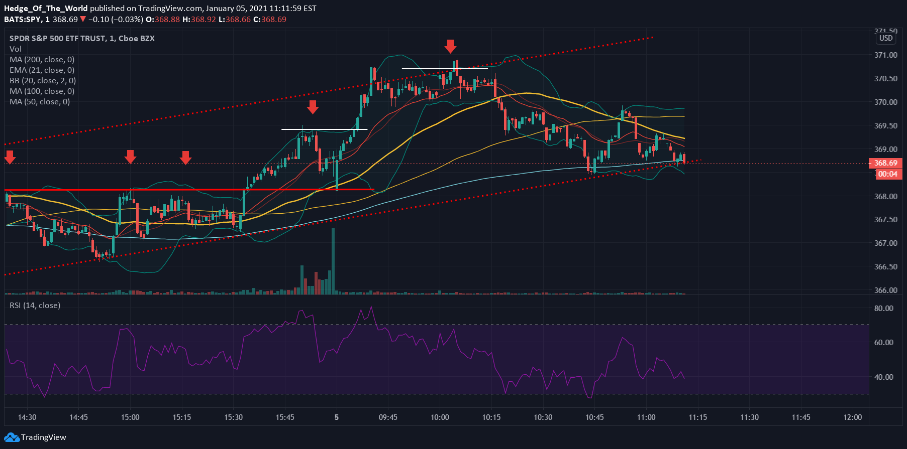This screenshot has width=907, height=449.
Task: Click the 11:45 time axis label
Action: (x=801, y=417)
